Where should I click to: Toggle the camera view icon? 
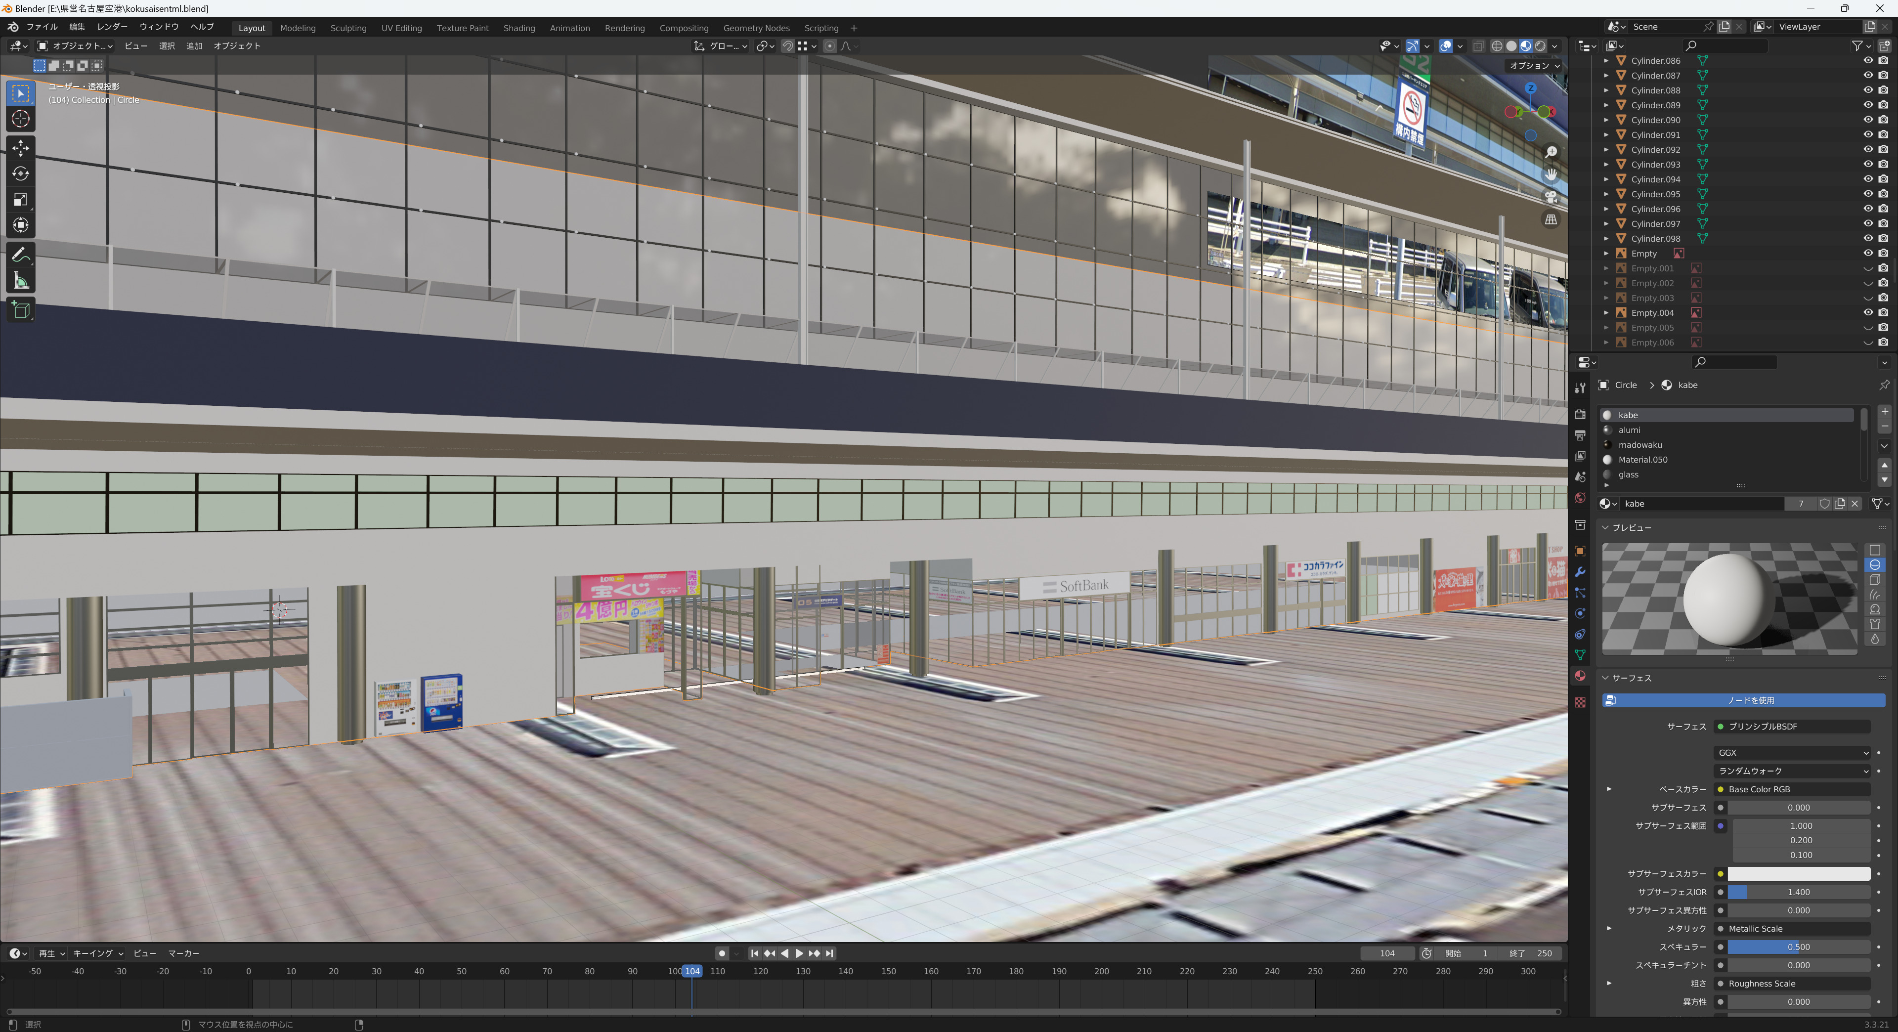click(x=1551, y=197)
